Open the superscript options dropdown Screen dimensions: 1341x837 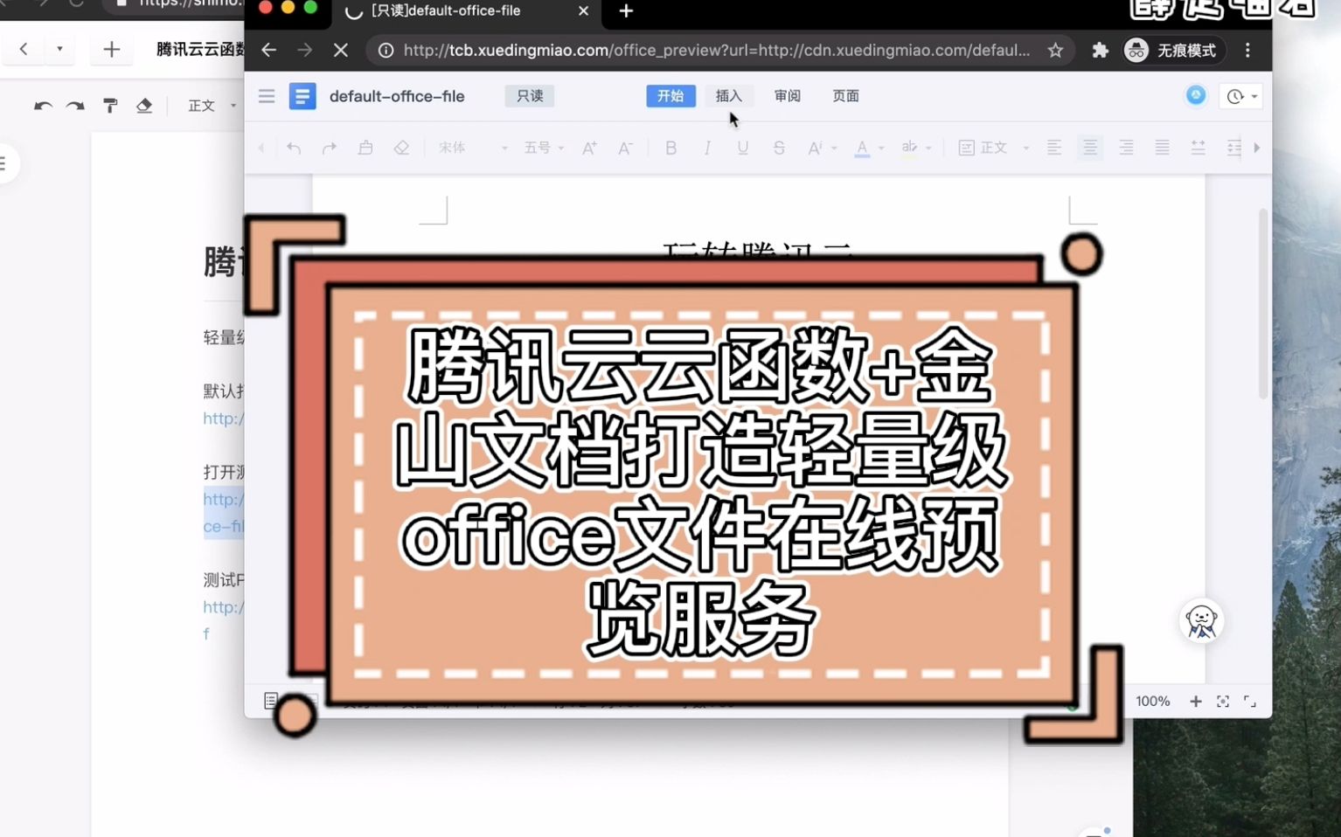pos(822,149)
